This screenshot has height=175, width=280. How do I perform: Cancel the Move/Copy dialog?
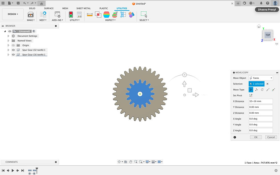271,137
